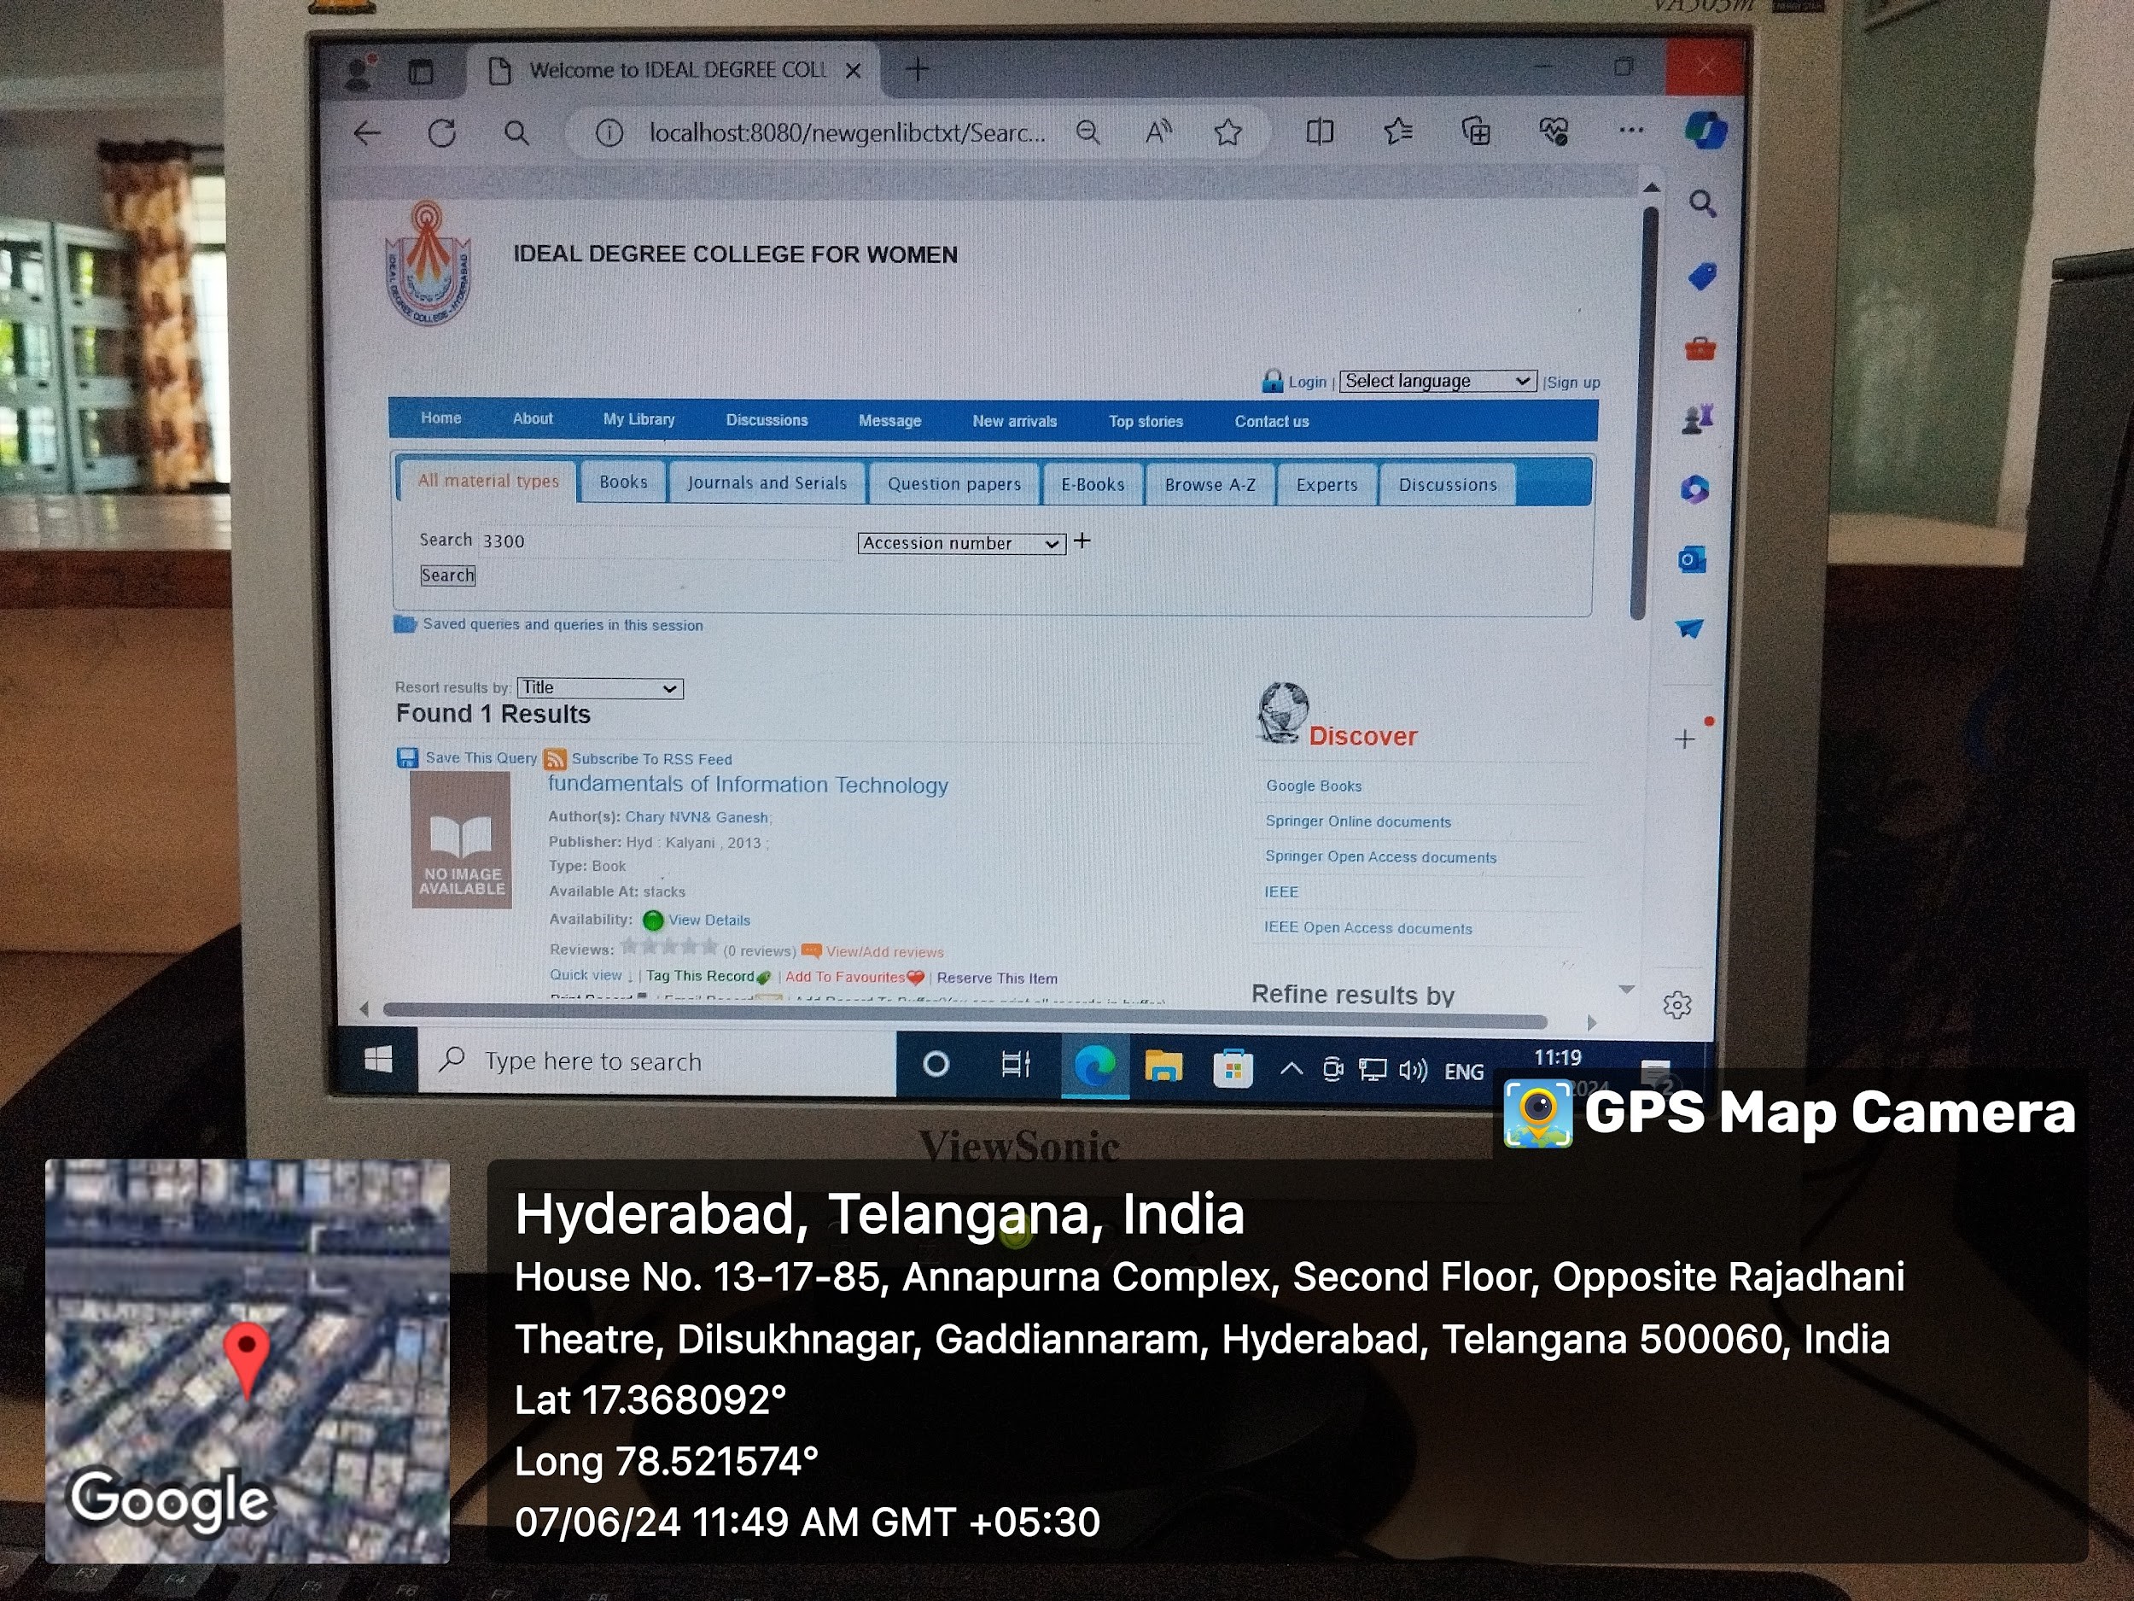
Task: Select the Books tab
Action: tap(623, 482)
